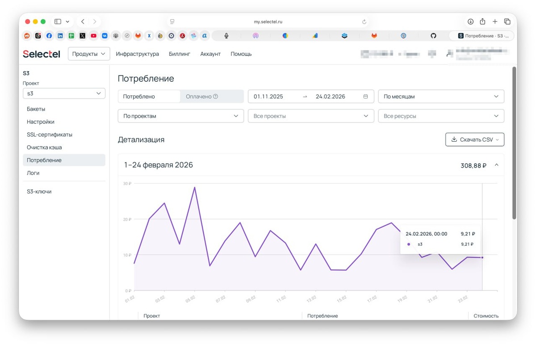This screenshot has height=345, width=536.
Task: Open the VK pinned tab
Action: (x=105, y=36)
